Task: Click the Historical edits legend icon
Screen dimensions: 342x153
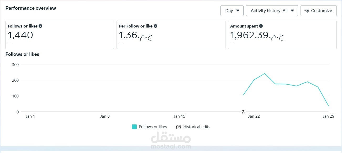Action: [x=178, y=127]
